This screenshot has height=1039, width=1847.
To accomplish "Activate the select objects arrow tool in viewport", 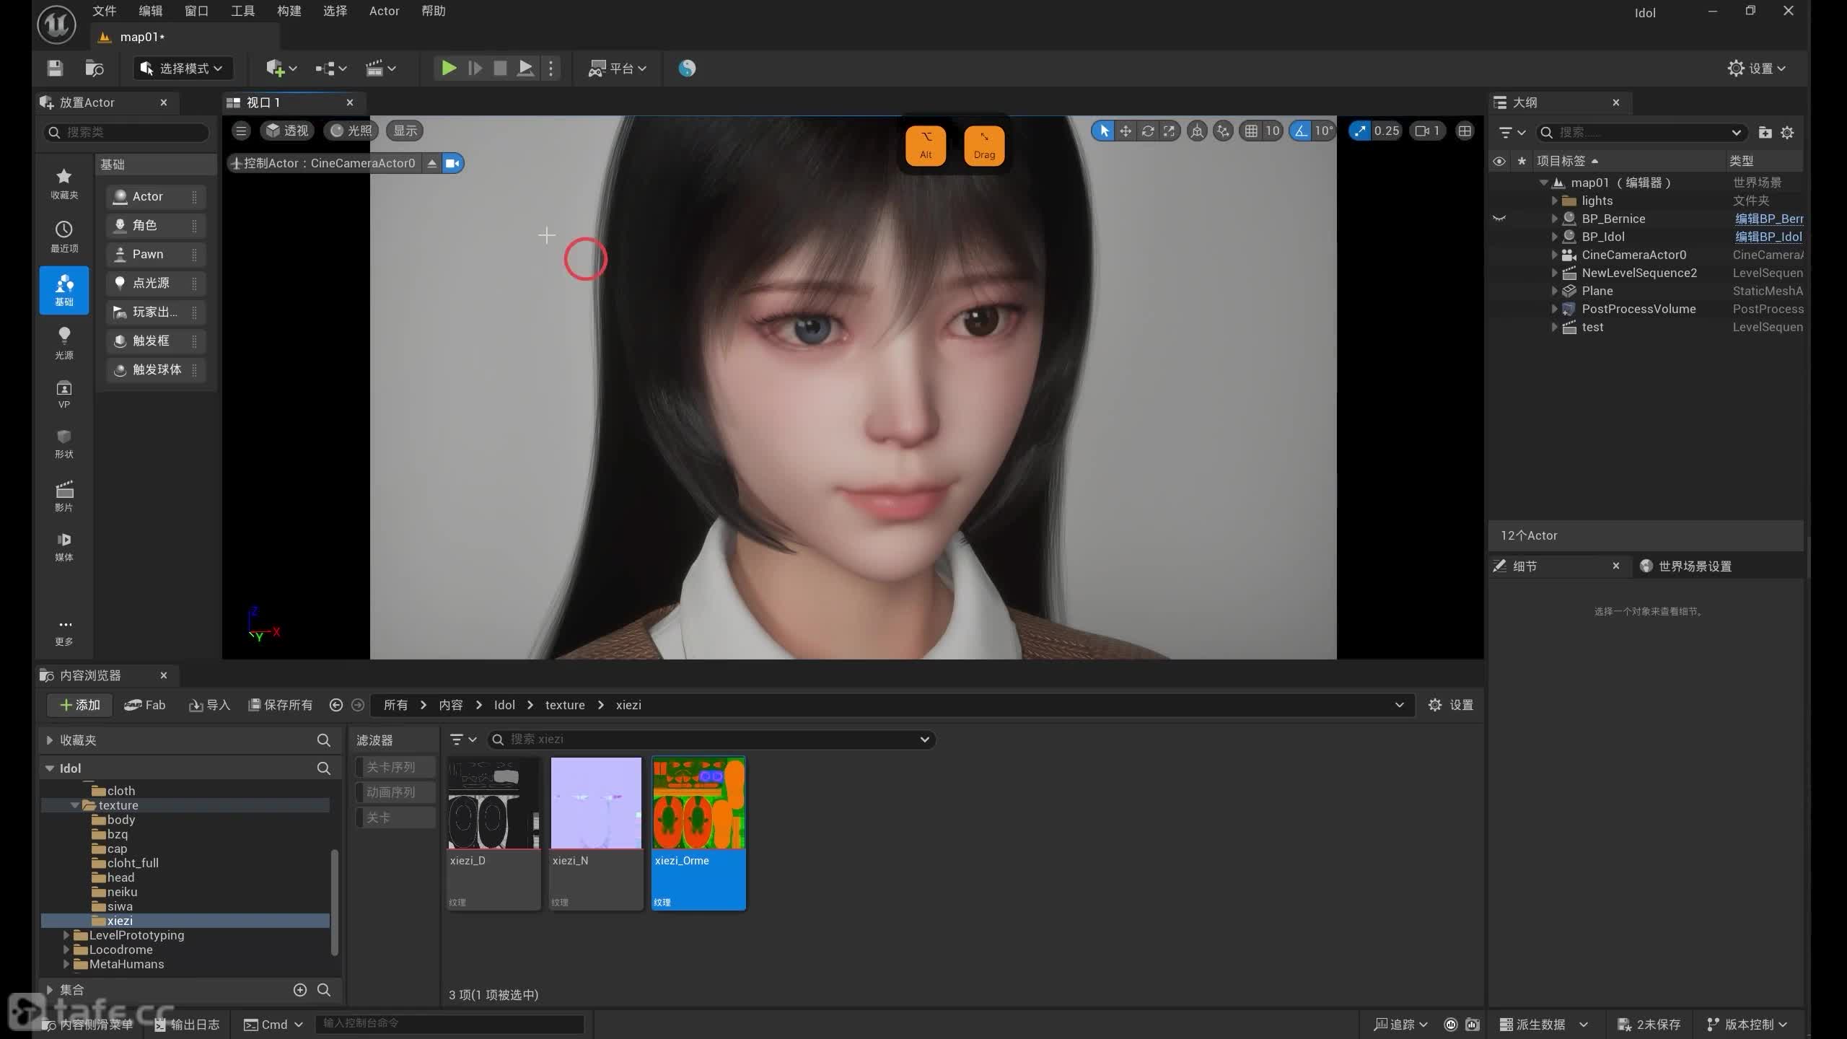I will (x=1103, y=131).
